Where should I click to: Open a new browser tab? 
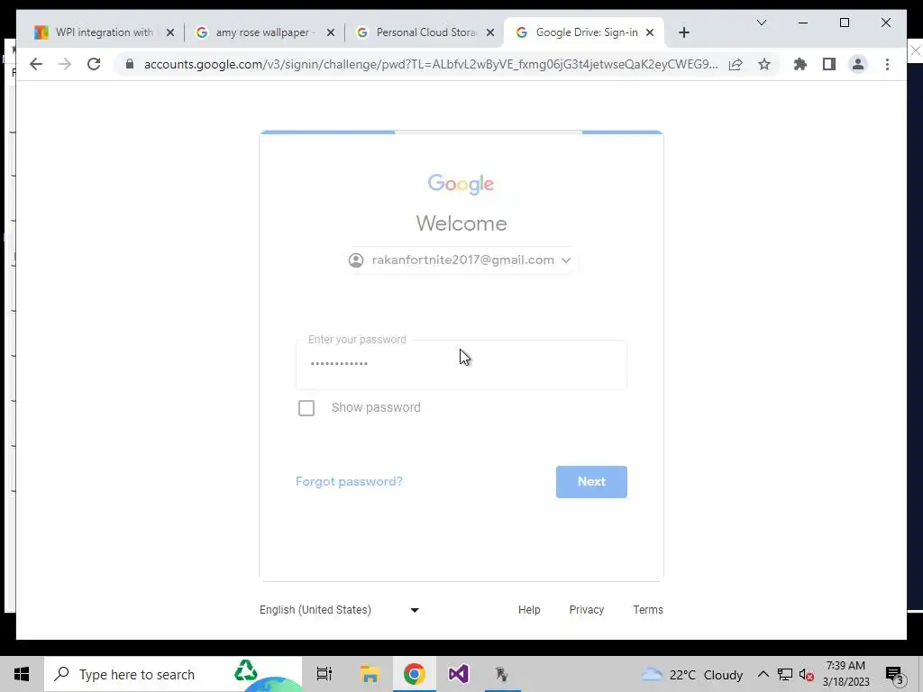[x=683, y=33]
